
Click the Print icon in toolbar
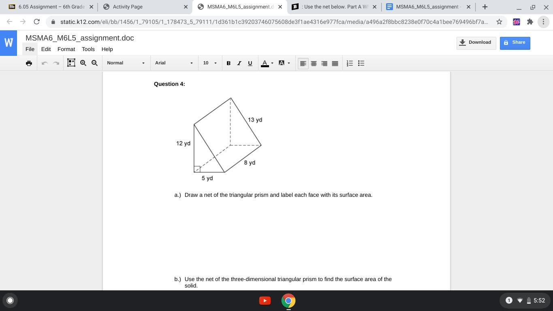coord(29,63)
